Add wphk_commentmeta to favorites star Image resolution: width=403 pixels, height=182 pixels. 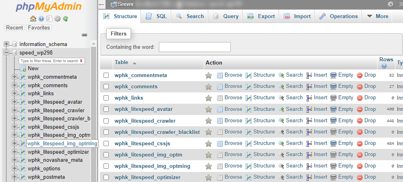(x=209, y=75)
